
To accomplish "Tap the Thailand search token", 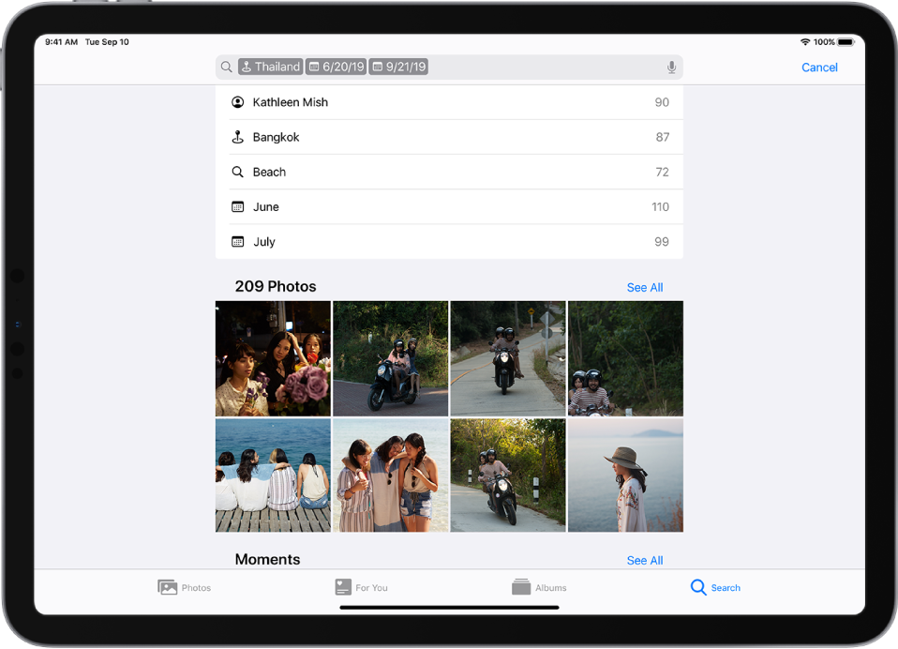I will 270,67.
